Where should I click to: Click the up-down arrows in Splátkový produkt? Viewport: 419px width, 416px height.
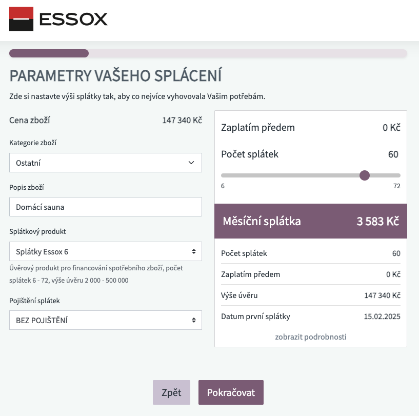click(x=194, y=251)
